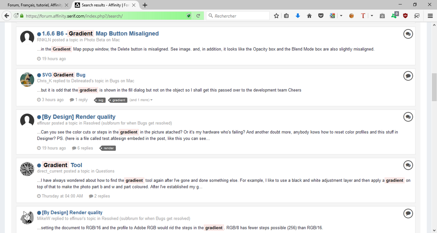Screen dimensions: 437x233
Task: Click the Photo Beta on Mac forum link
Action: (102, 40)
